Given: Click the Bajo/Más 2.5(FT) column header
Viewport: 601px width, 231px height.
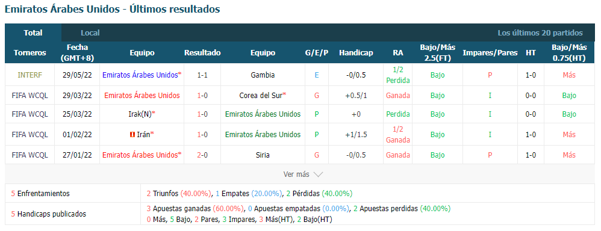Looking at the screenshot, I should pos(437,53).
